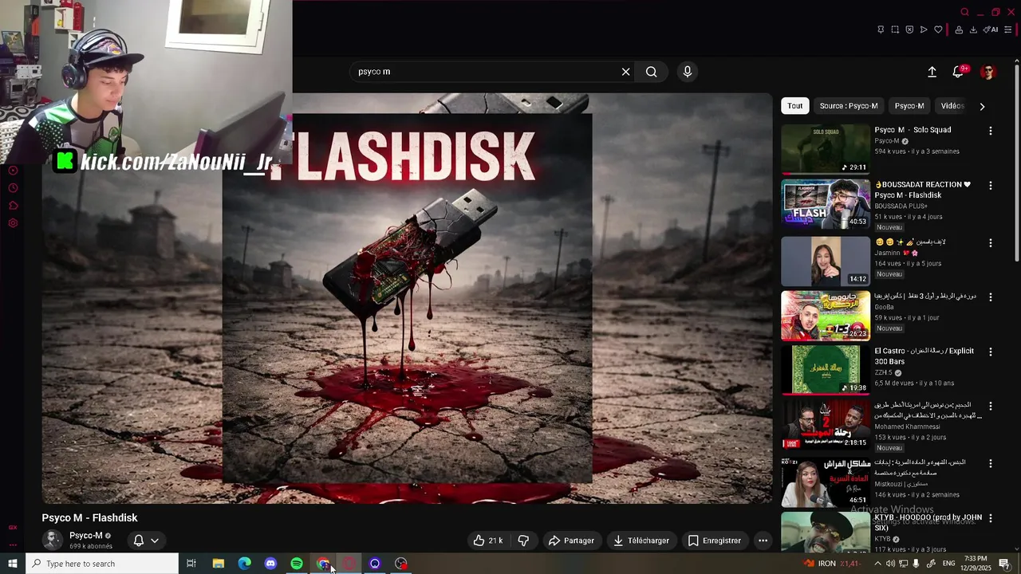Viewport: 1021px width, 574px height.
Task: Open options for BOUSSADAT REACTION video
Action: click(x=991, y=186)
